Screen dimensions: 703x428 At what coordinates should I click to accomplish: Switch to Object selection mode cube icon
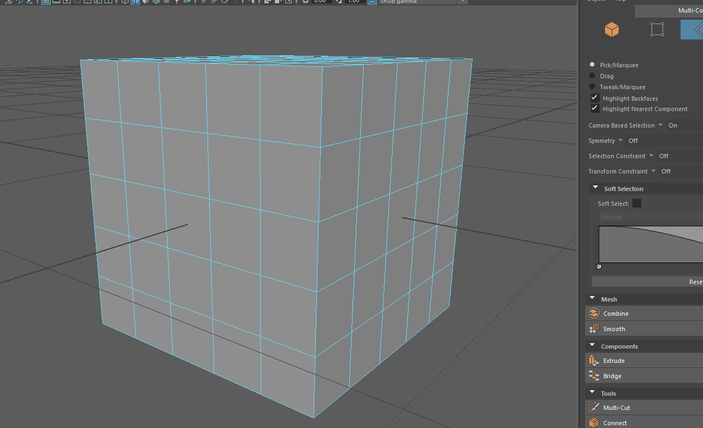point(612,30)
